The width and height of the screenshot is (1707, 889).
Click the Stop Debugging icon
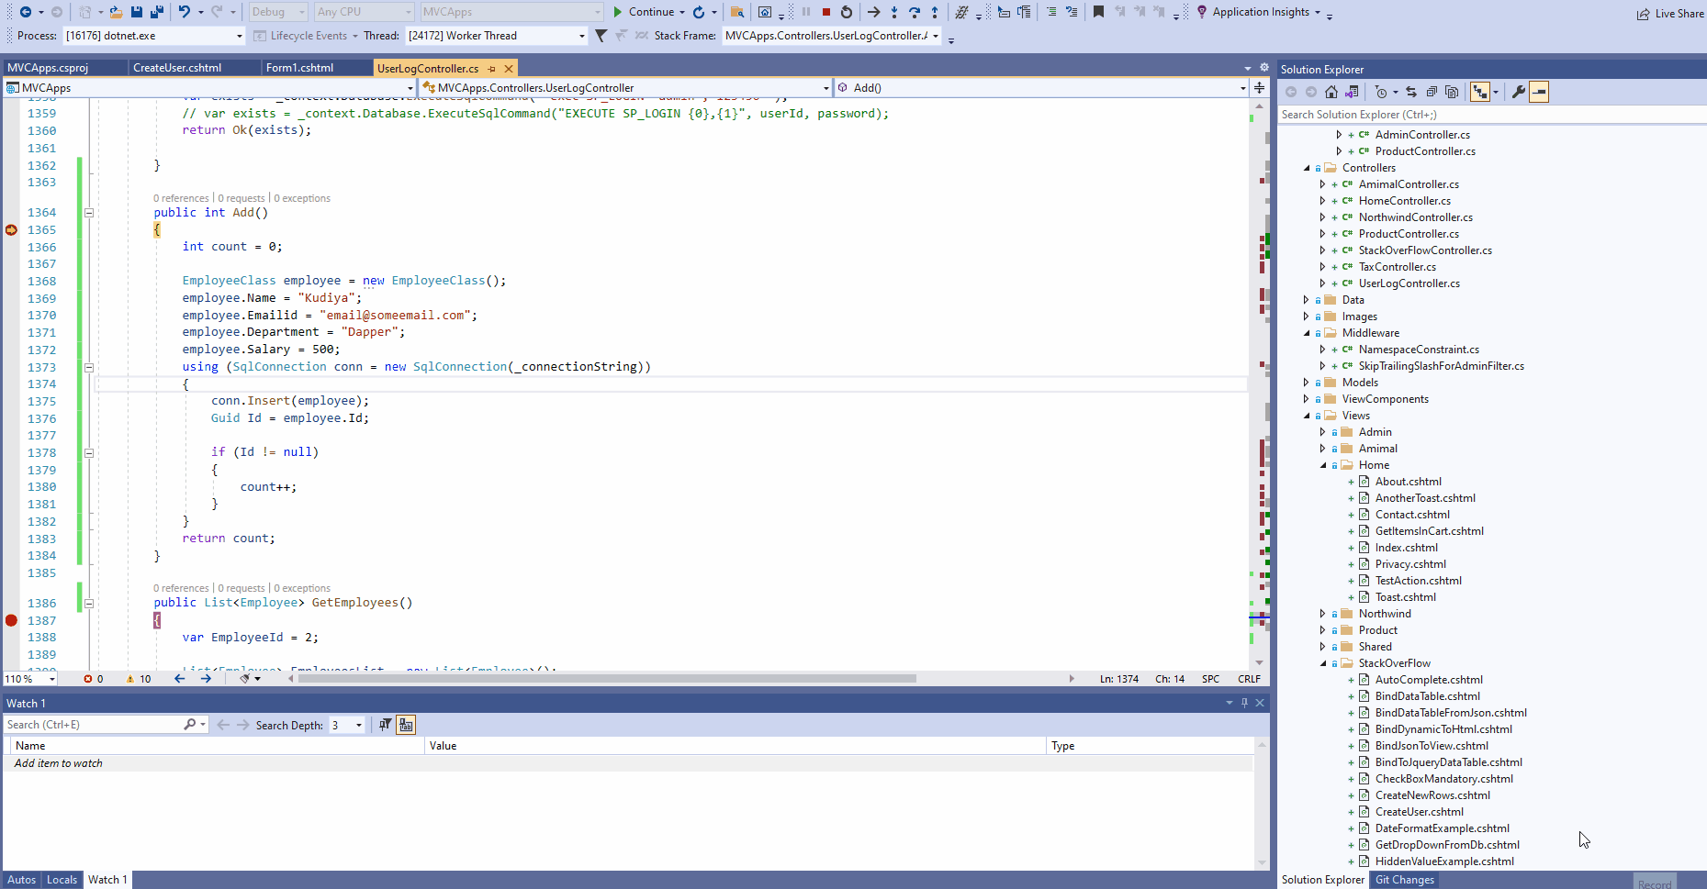(825, 12)
